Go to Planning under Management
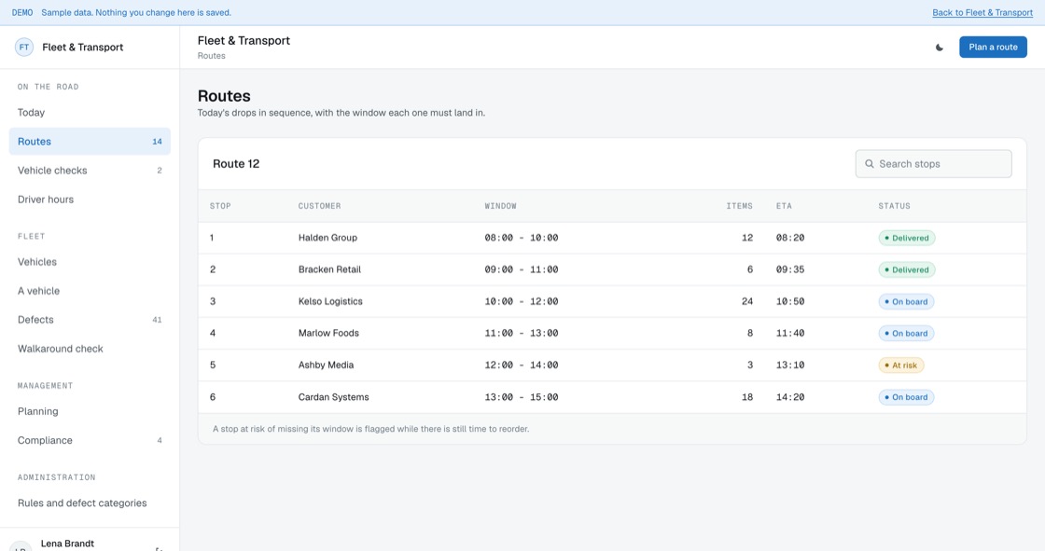 point(90,411)
